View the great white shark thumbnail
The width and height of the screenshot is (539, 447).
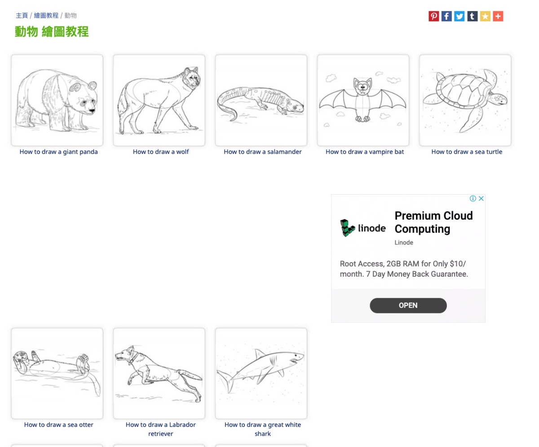[261, 373]
